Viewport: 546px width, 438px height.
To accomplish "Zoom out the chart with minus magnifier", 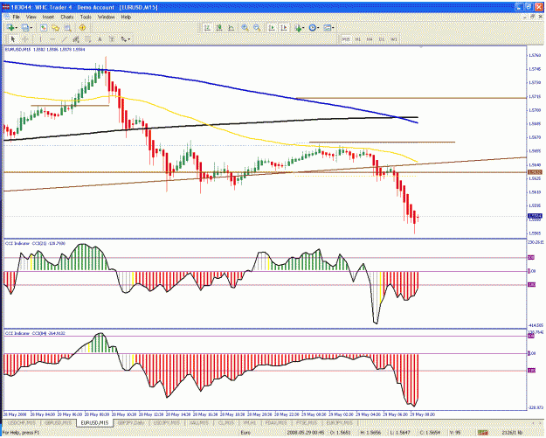I will [257, 28].
